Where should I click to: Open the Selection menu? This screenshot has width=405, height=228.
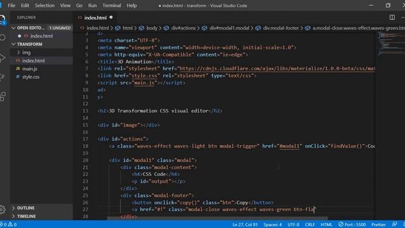click(45, 6)
